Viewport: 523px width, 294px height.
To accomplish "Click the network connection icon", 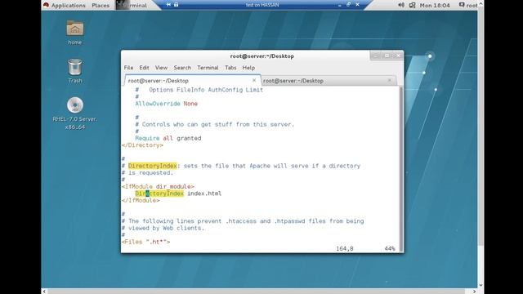I will (412, 5).
